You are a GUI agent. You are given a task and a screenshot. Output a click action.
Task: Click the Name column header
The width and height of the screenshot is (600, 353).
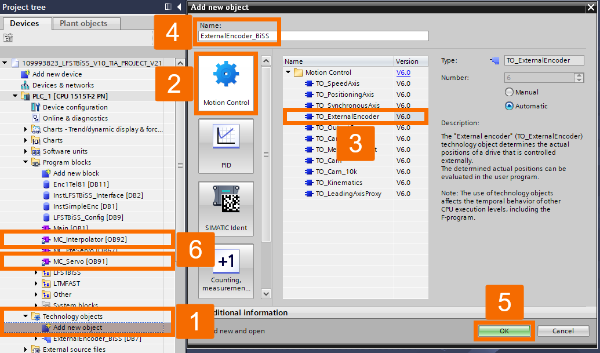pos(339,61)
